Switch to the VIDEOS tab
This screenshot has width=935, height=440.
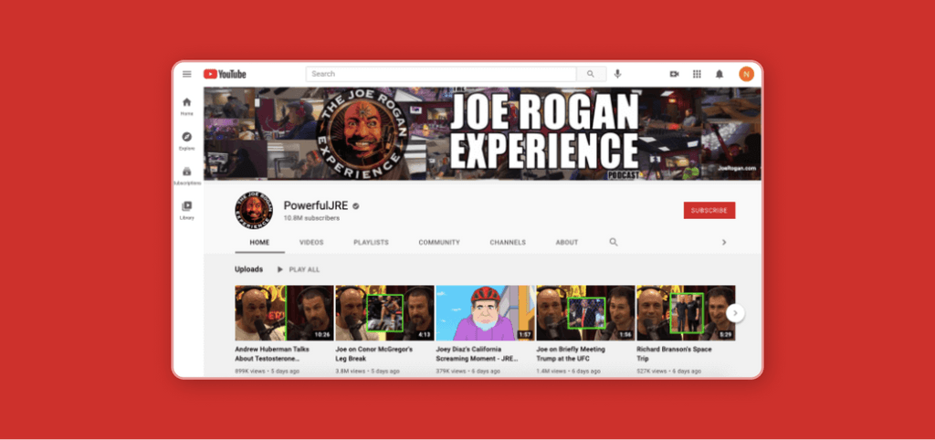click(x=311, y=243)
